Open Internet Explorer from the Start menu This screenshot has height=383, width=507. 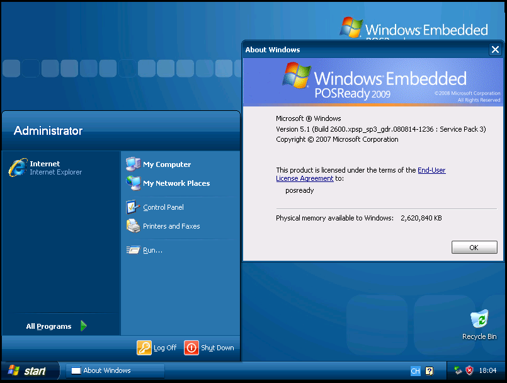pyautogui.click(x=45, y=168)
